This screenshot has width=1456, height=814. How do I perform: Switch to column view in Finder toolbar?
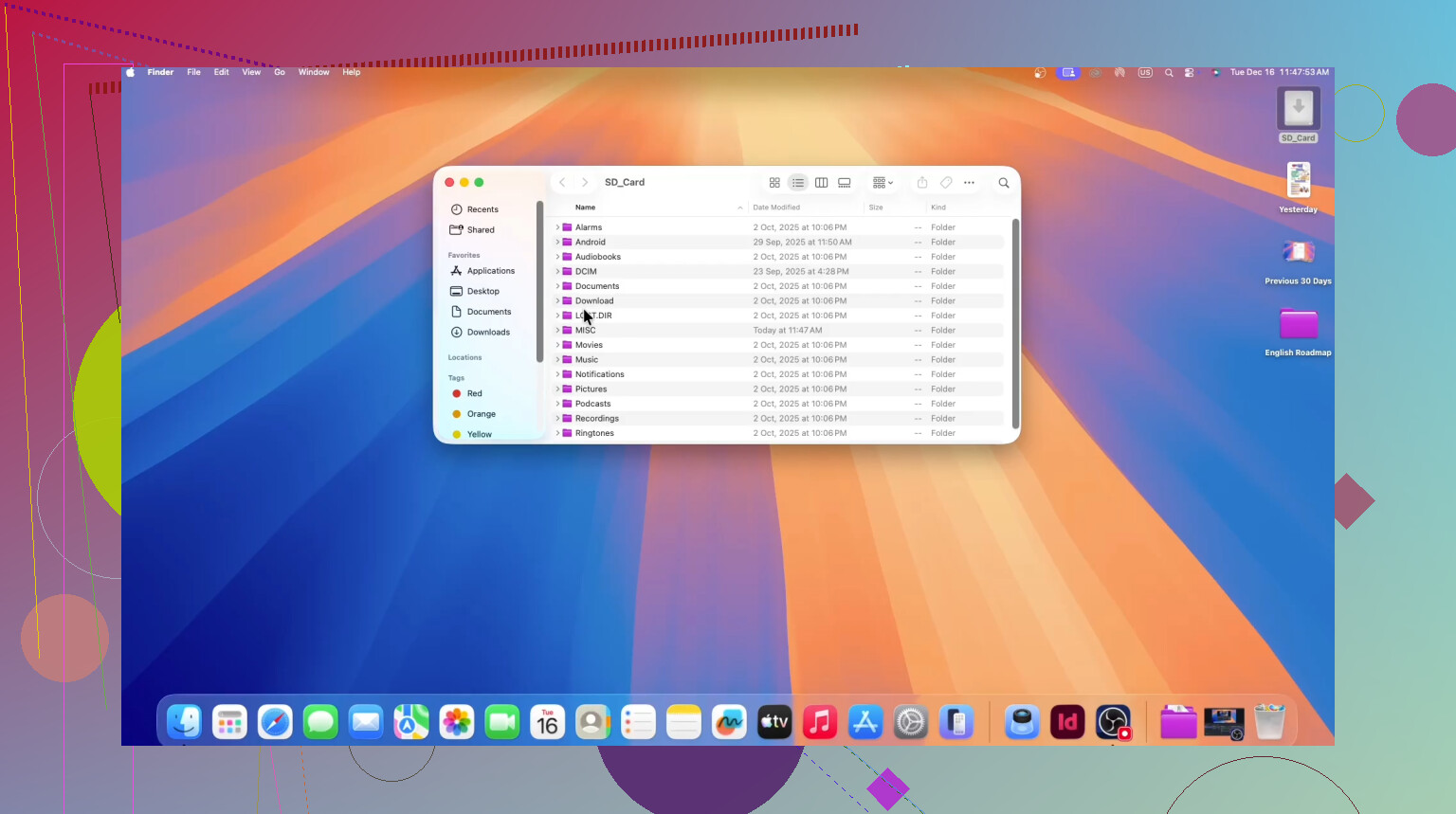tap(821, 183)
